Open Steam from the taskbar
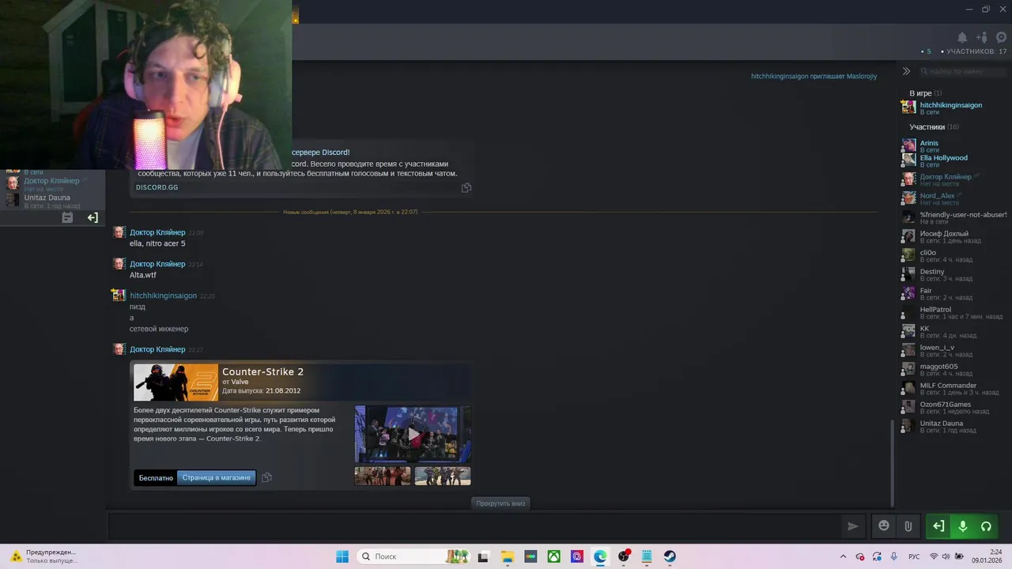 tap(670, 556)
